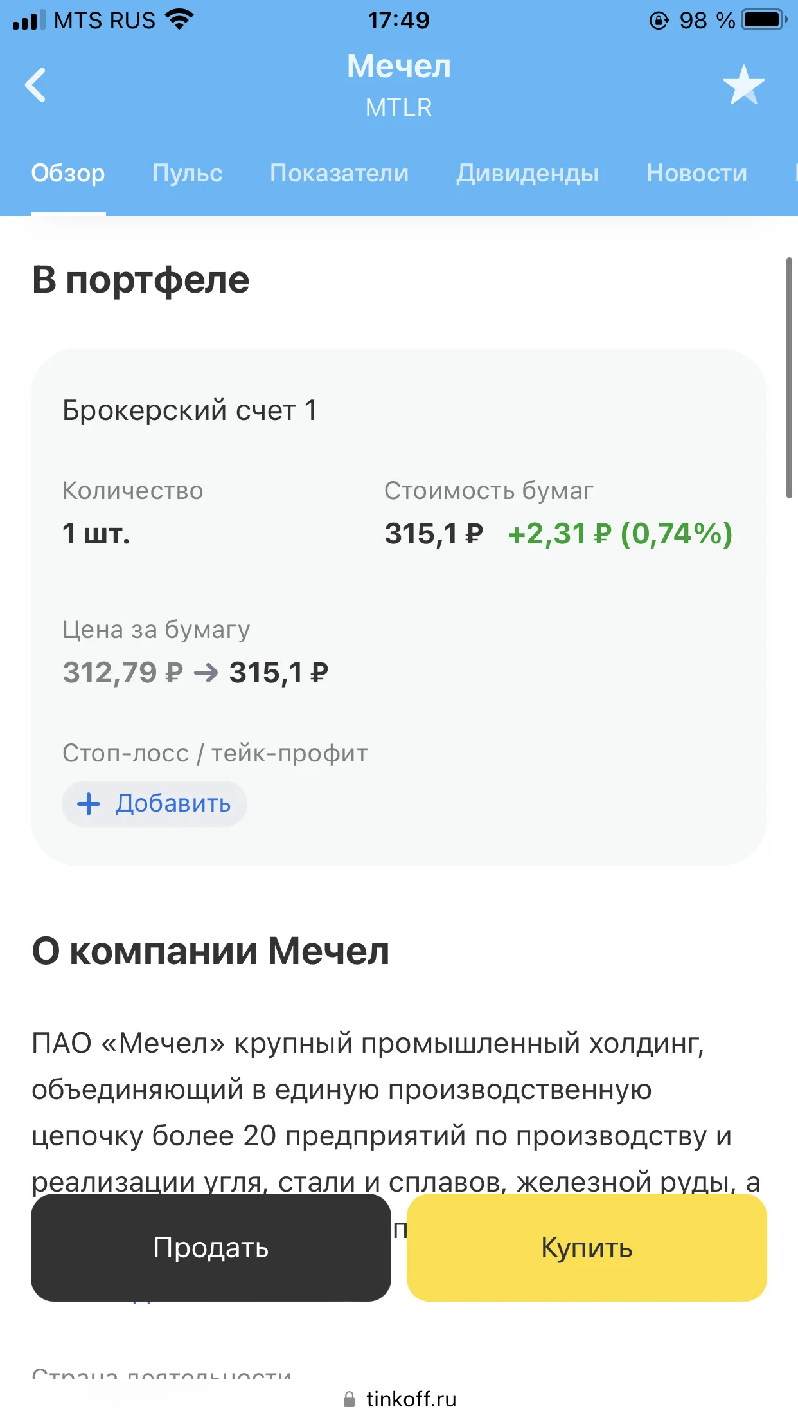Tap the back arrow icon
This screenshot has height=1420, width=798.
pyautogui.click(x=35, y=85)
